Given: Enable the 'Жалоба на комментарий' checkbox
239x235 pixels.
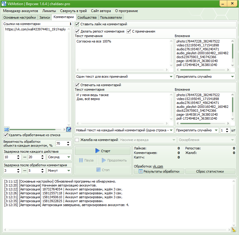Looking at the screenshot, I should point(77,140).
